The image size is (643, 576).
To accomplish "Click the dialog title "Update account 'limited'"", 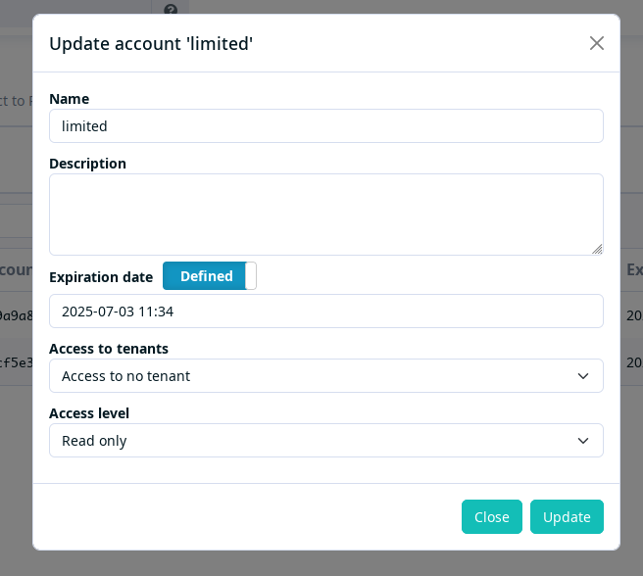I will click(151, 44).
